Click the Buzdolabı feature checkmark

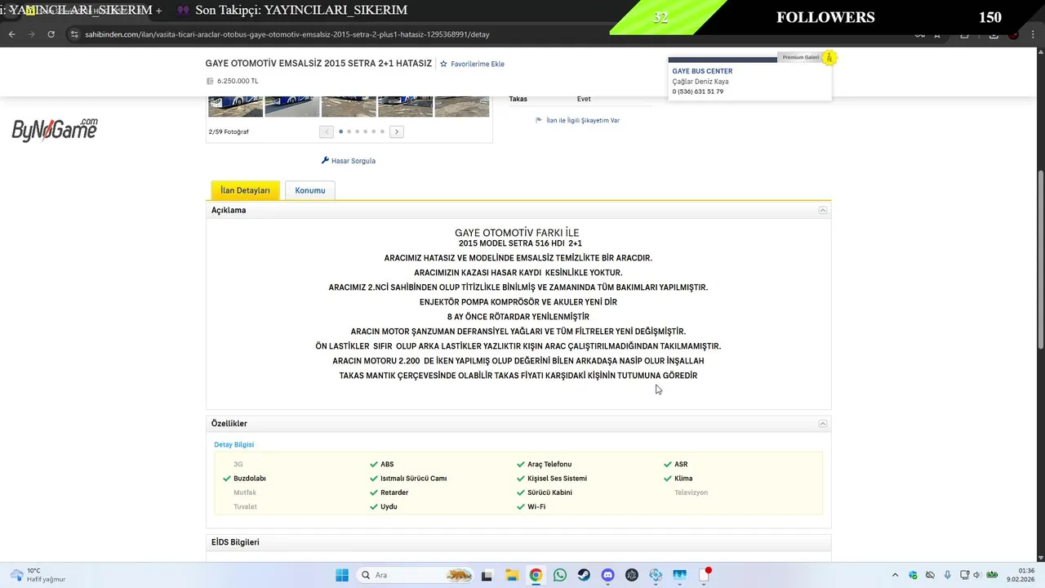[227, 479]
